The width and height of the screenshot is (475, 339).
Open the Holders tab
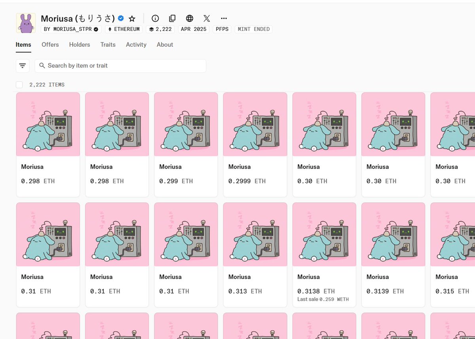tap(80, 45)
